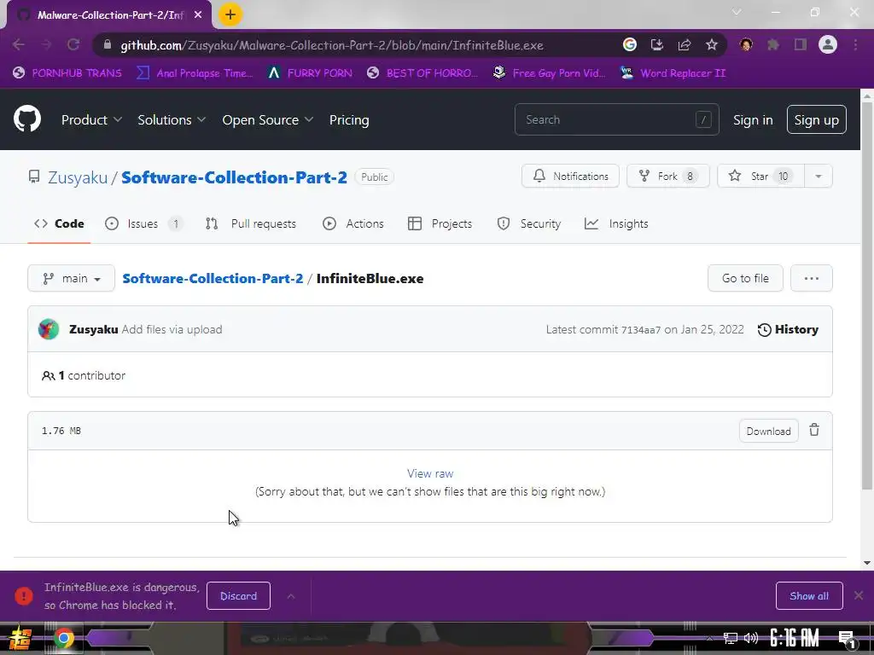Open the Actions tab
The width and height of the screenshot is (874, 655).
353,223
